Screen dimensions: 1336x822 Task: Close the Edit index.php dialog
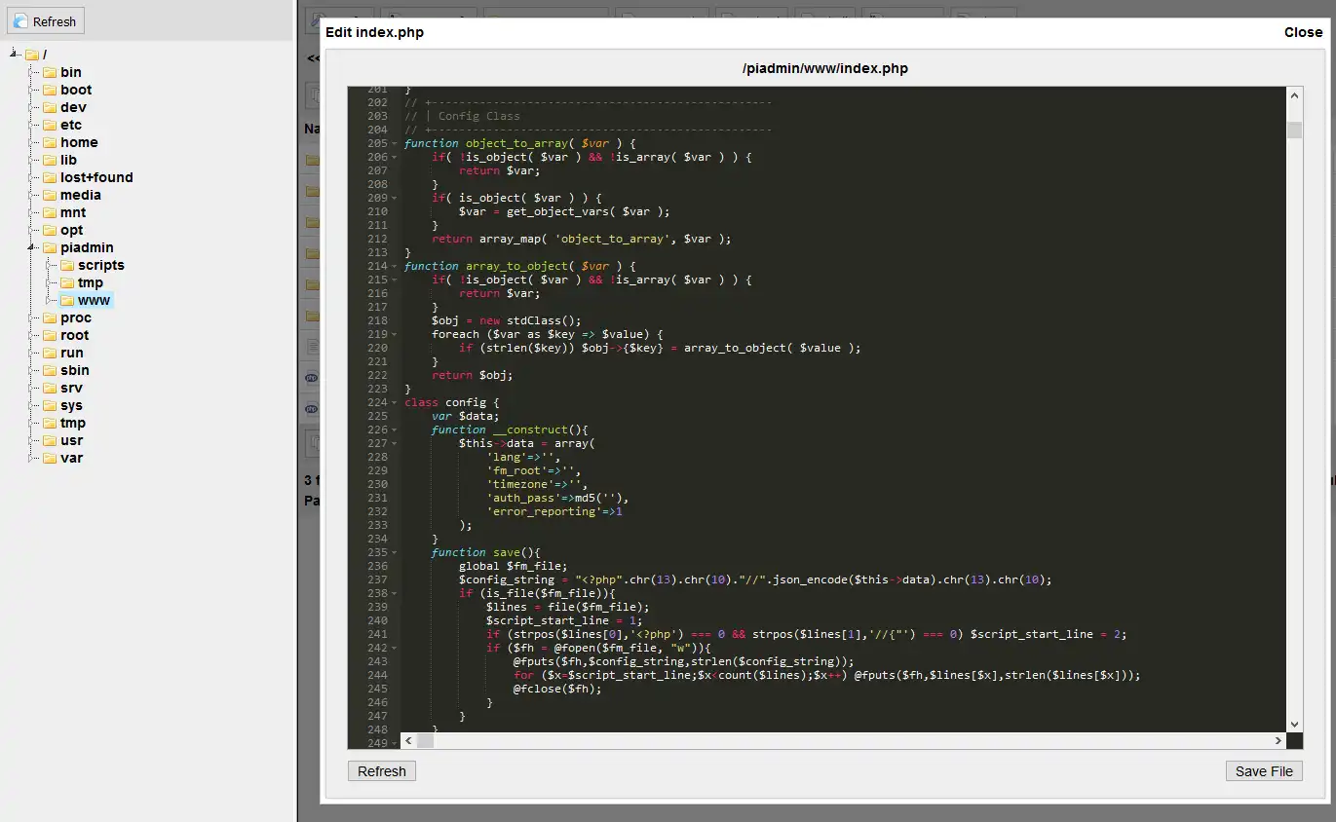coord(1303,32)
